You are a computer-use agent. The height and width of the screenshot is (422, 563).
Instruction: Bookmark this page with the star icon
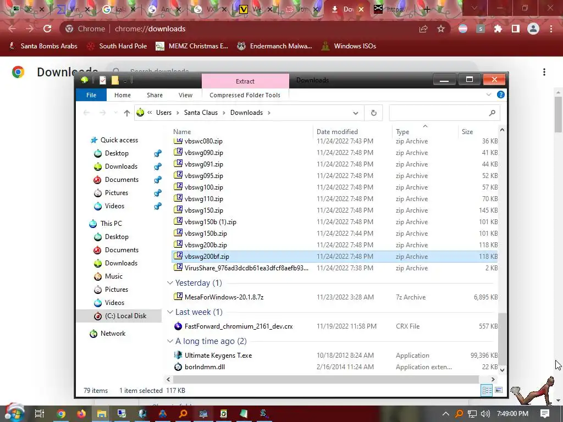(441, 29)
